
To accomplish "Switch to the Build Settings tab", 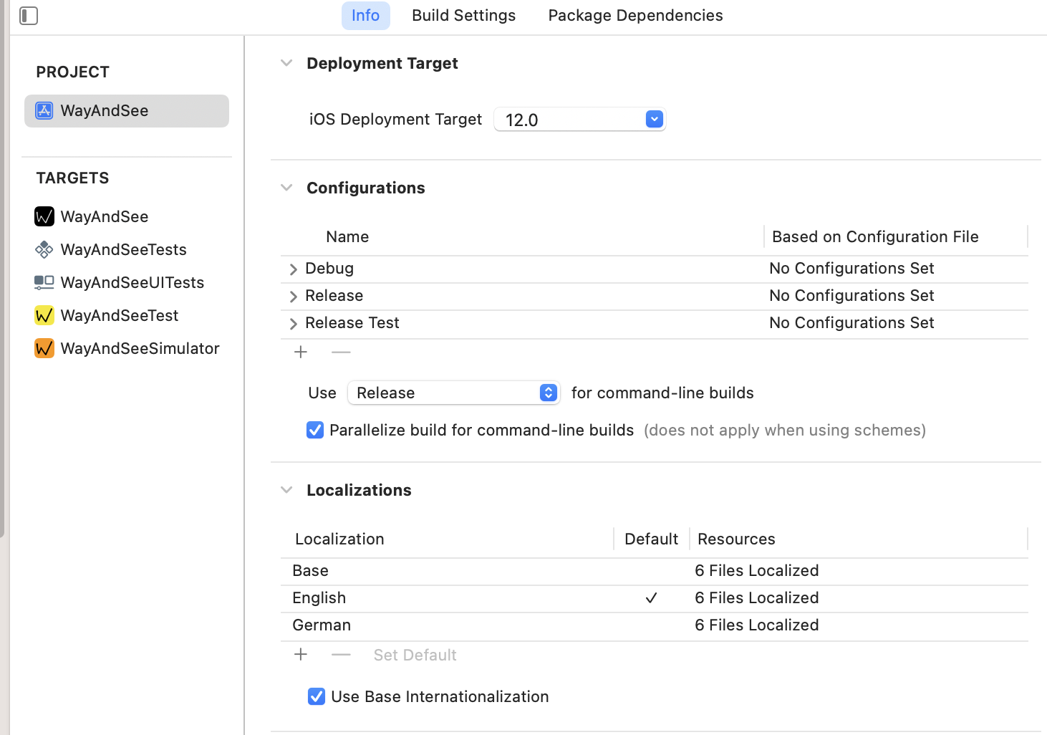I will pyautogui.click(x=463, y=16).
